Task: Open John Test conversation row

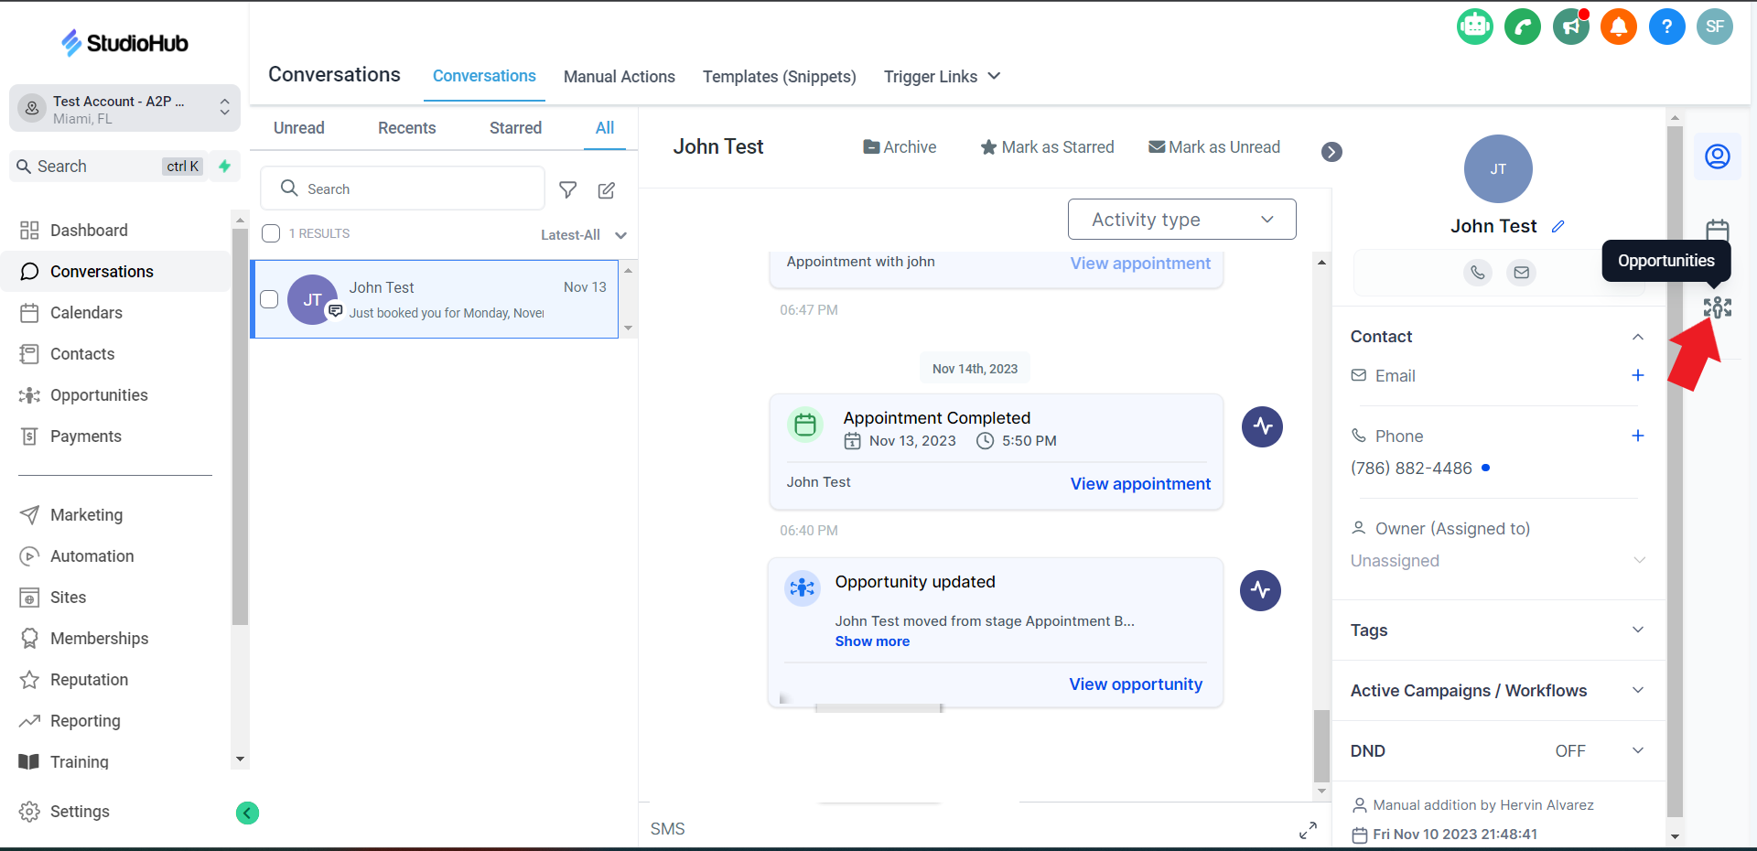Action: [x=436, y=299]
